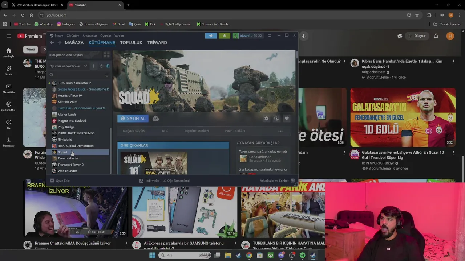Viewport: 465px width, 261px height.
Task: Open İndirmeler downloads status in Steam
Action: (x=165, y=181)
